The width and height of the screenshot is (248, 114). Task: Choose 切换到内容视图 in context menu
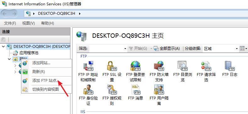click(46, 89)
